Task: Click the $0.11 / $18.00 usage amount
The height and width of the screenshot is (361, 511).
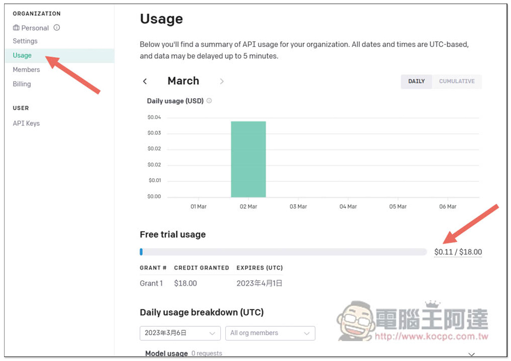Action: (458, 252)
